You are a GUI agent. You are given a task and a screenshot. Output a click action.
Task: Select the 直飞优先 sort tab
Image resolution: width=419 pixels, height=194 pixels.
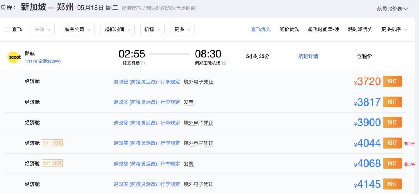[x=261, y=29]
